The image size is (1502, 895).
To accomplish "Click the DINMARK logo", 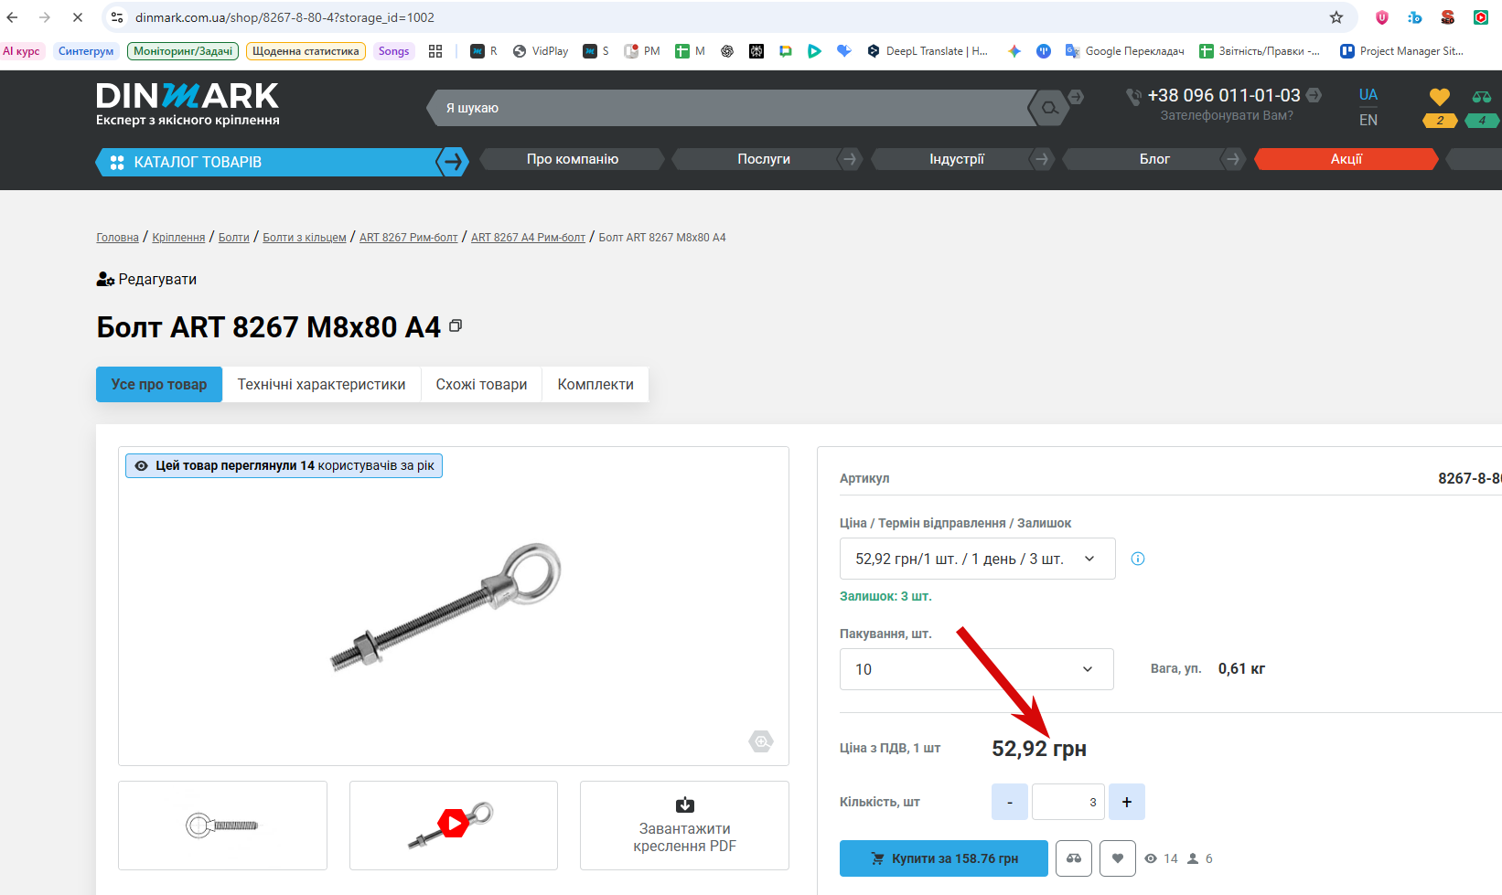I will [x=188, y=104].
